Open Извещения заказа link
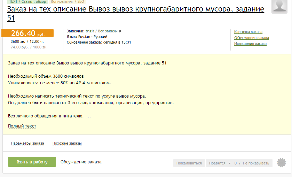292x177 pixels. pos(250,44)
